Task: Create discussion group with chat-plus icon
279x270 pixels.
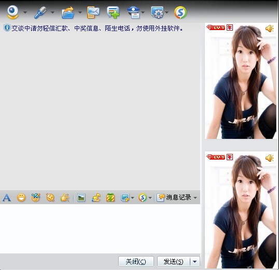Action: pos(113,12)
